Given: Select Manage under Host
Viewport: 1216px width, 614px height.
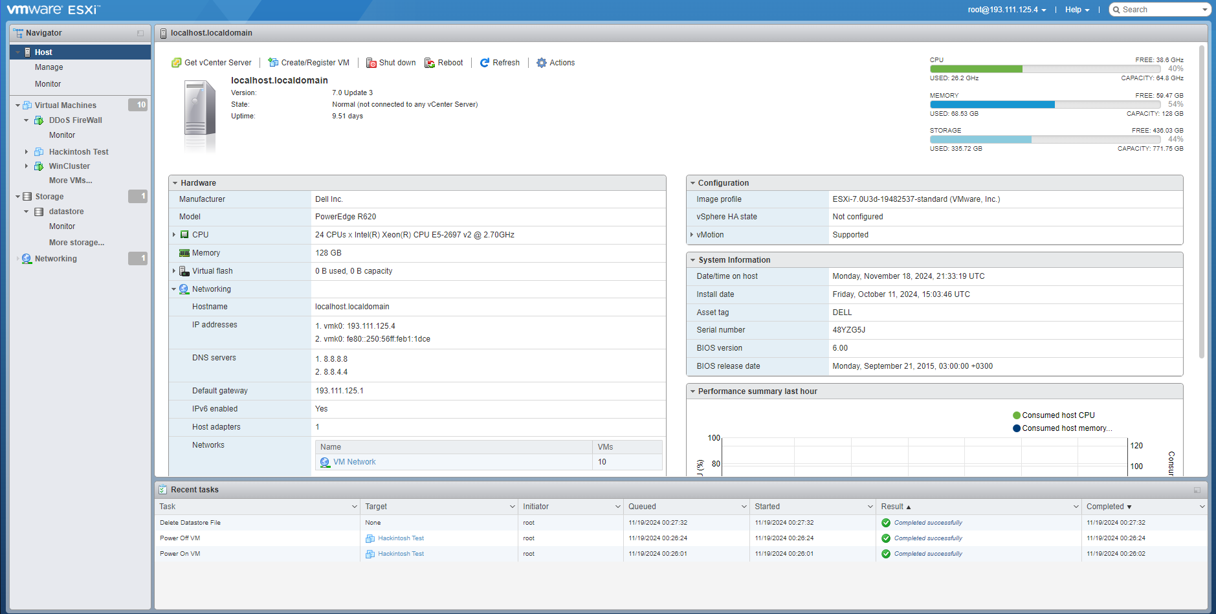Looking at the screenshot, I should [x=49, y=67].
